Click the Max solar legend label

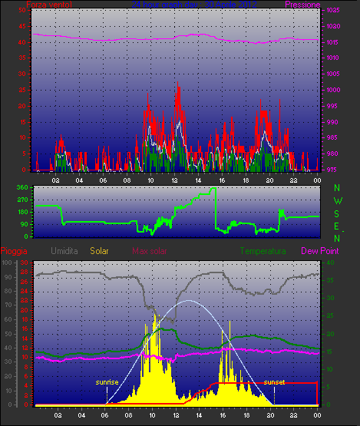click(150, 251)
